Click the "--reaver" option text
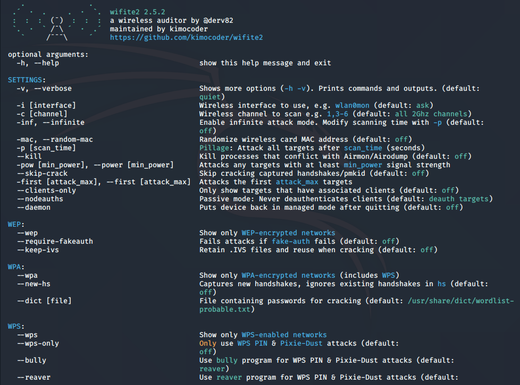The image size is (520, 385). [x=33, y=378]
